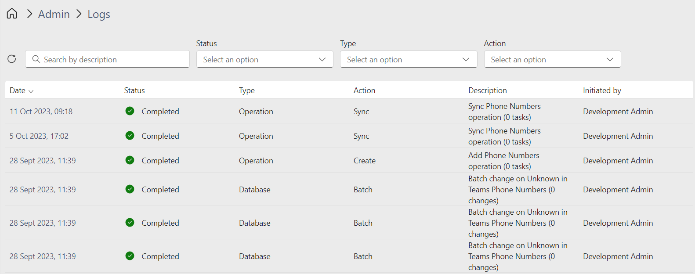Viewport: 695px width, 274px height.
Task: Click the Action column header
Action: point(364,90)
